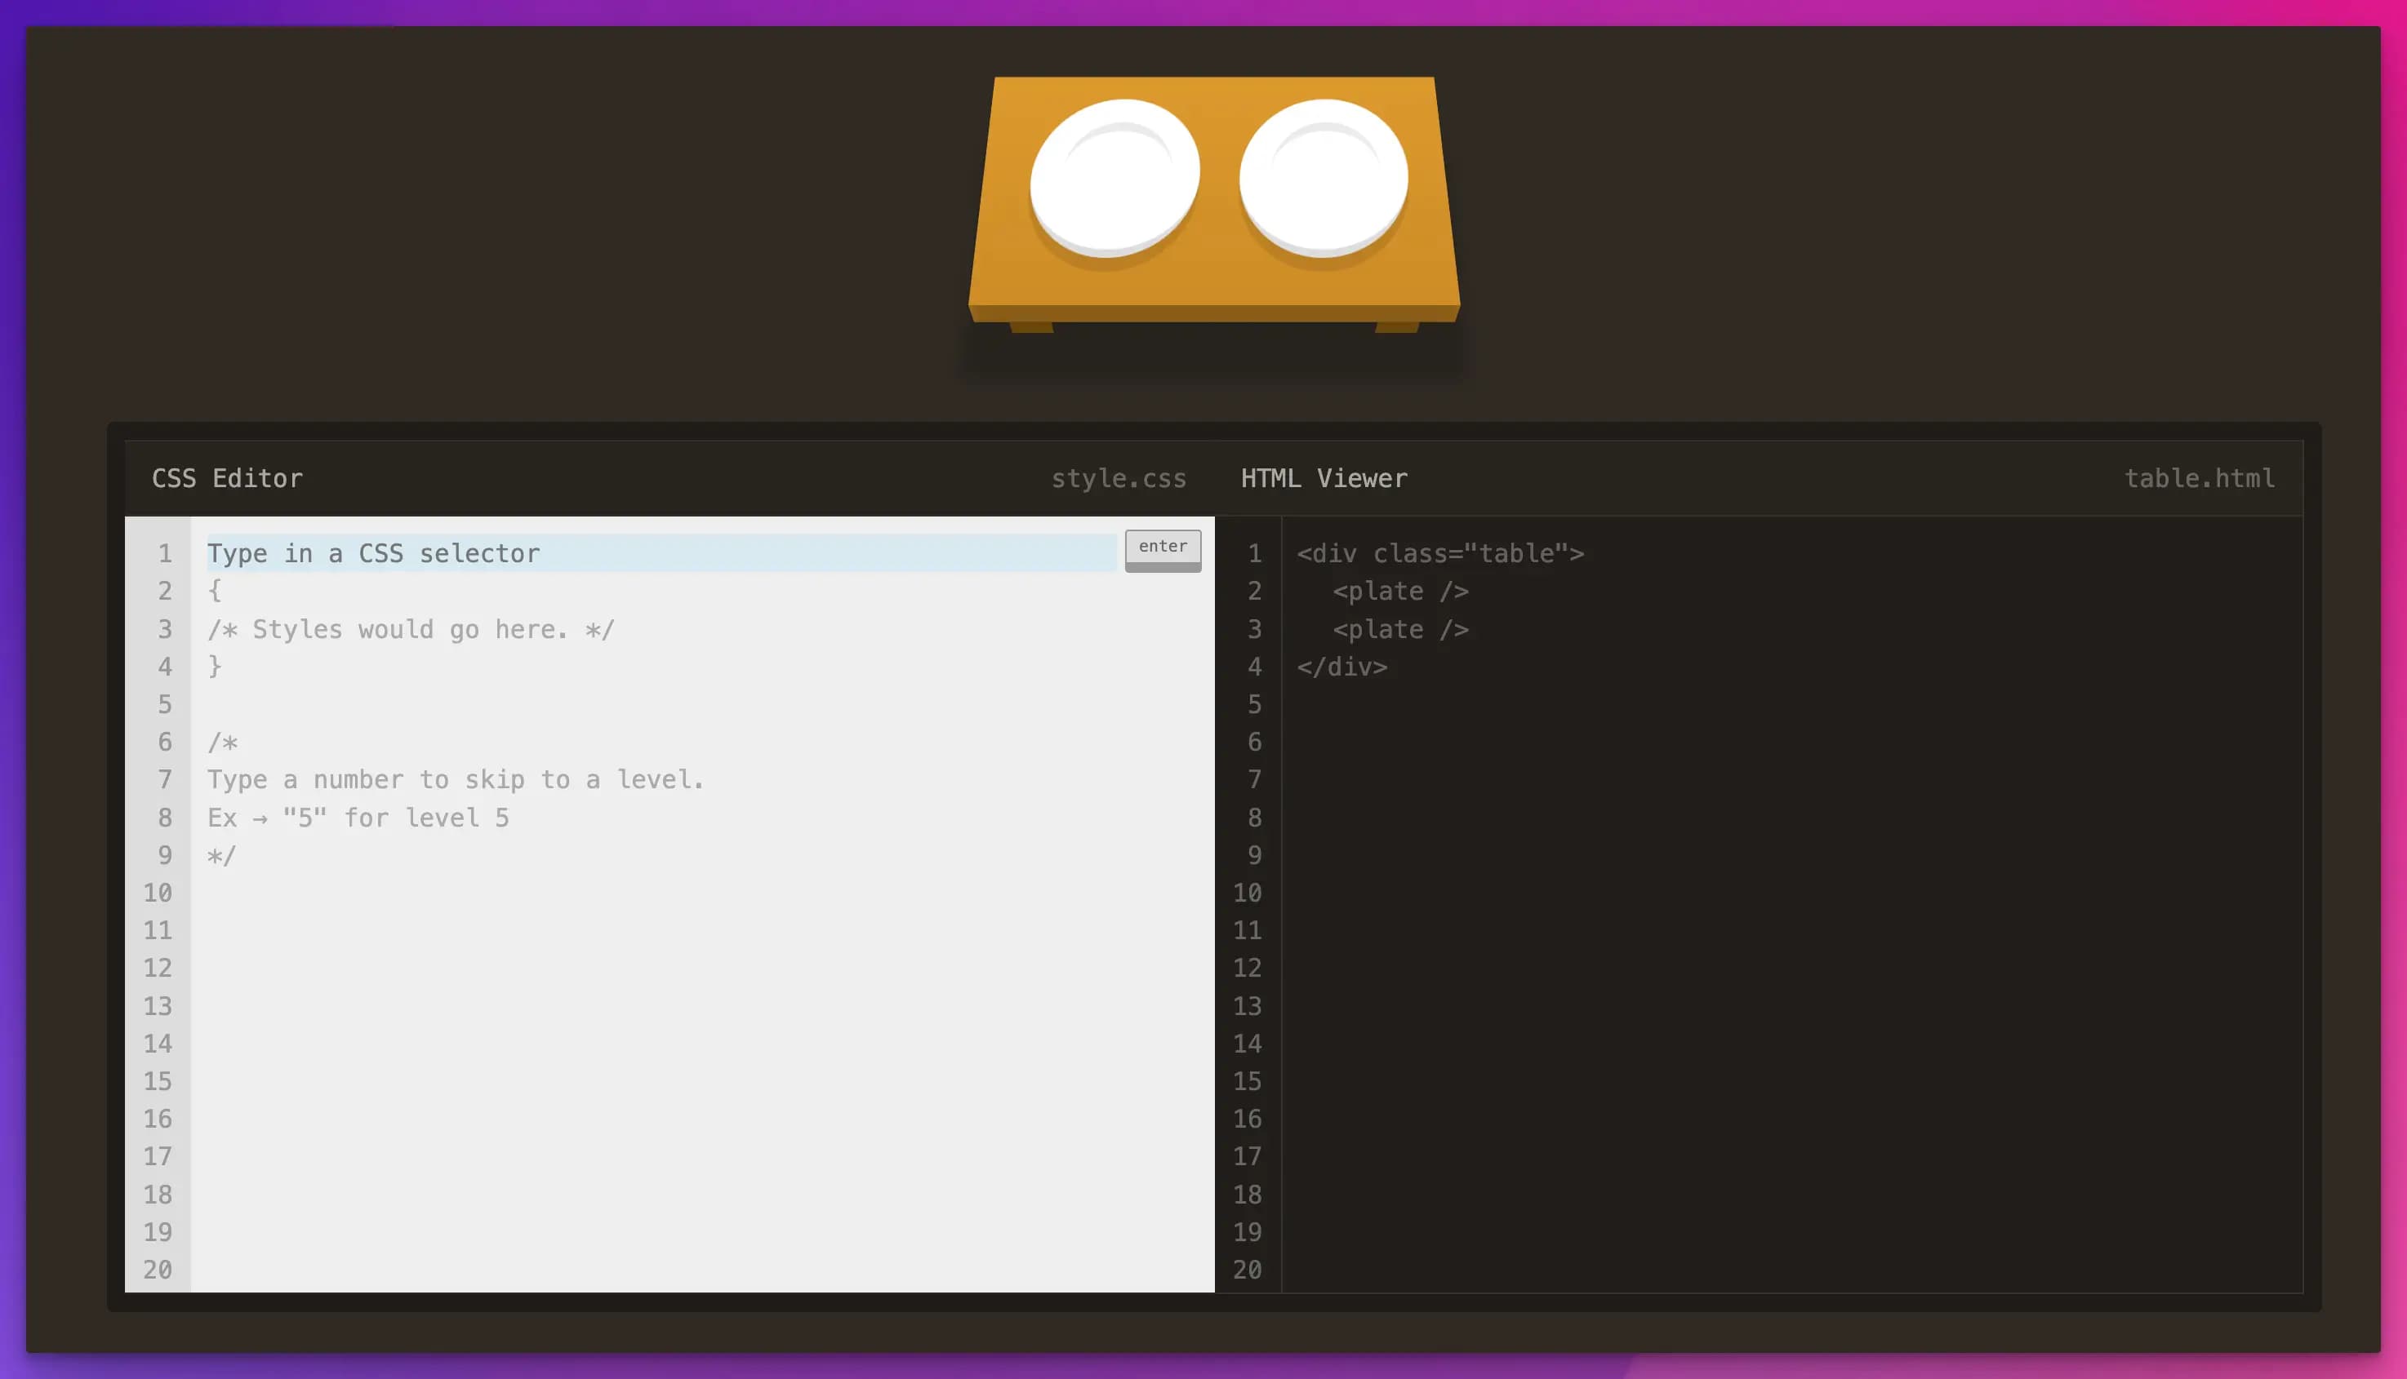The image size is (2407, 1379).
Task: Click the closing brace on CSS line 4
Action: coord(215,667)
